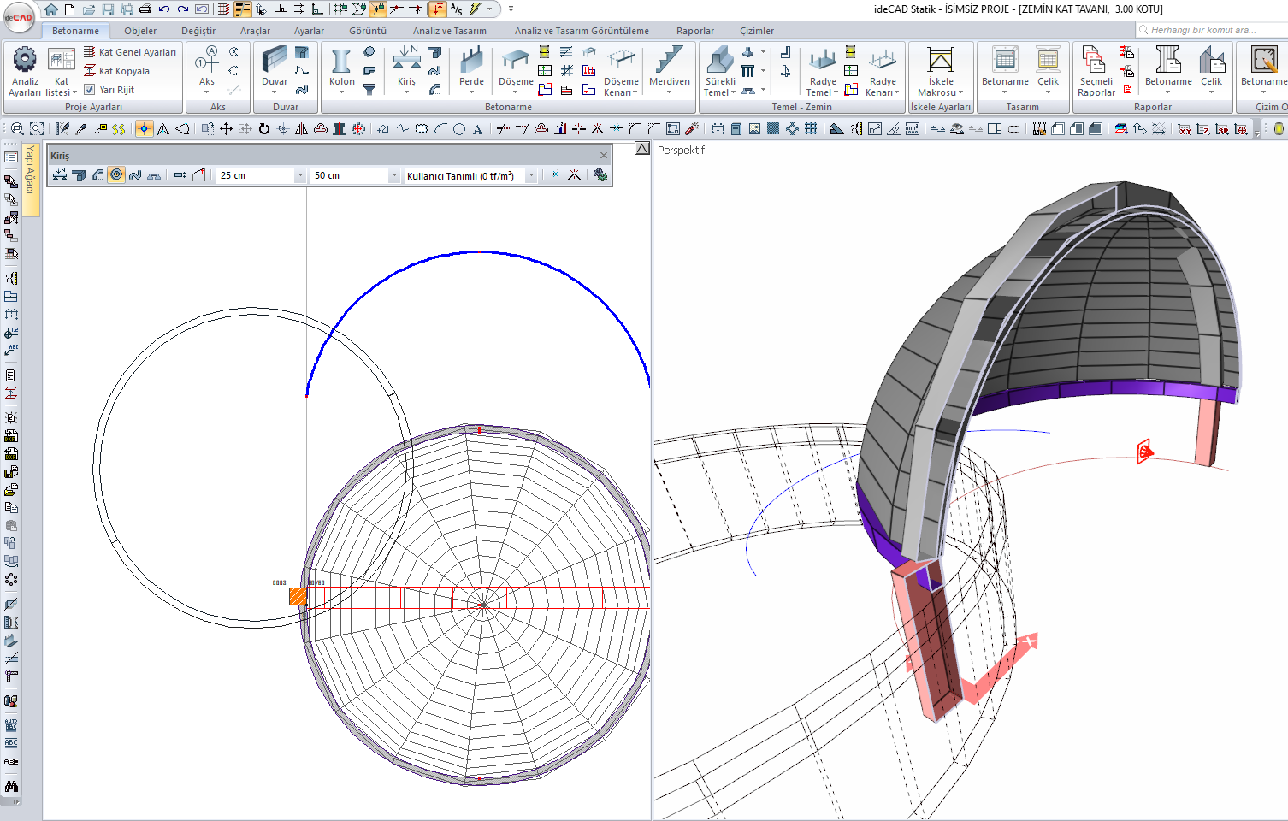
Task: Click the Save icon in quick access
Action: (x=108, y=9)
